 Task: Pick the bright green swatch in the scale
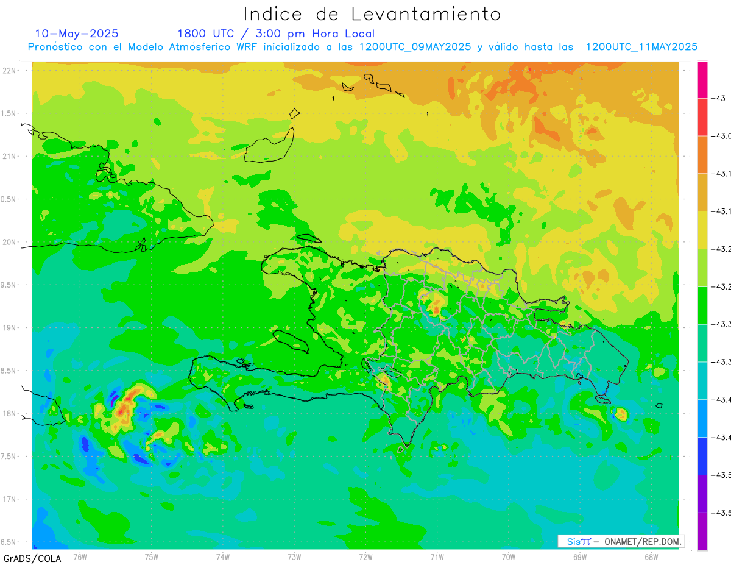(x=702, y=305)
